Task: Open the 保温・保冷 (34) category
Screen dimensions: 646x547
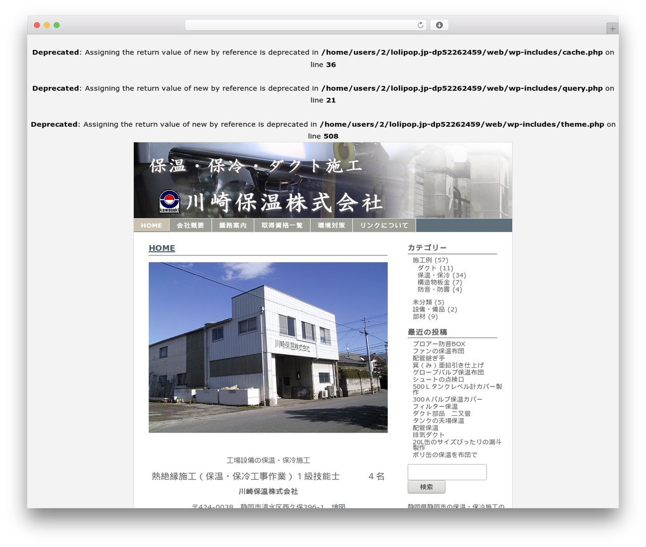Action: pos(442,275)
